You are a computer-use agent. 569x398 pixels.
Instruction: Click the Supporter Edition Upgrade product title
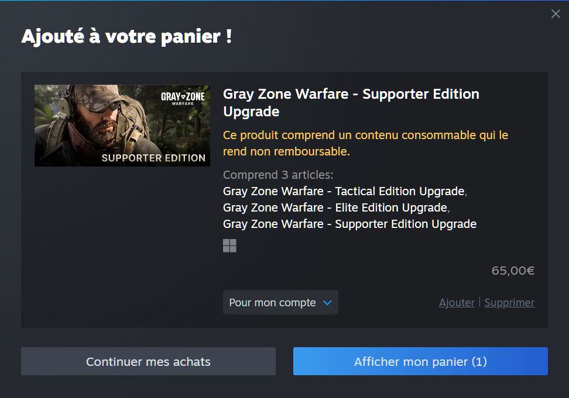click(351, 102)
